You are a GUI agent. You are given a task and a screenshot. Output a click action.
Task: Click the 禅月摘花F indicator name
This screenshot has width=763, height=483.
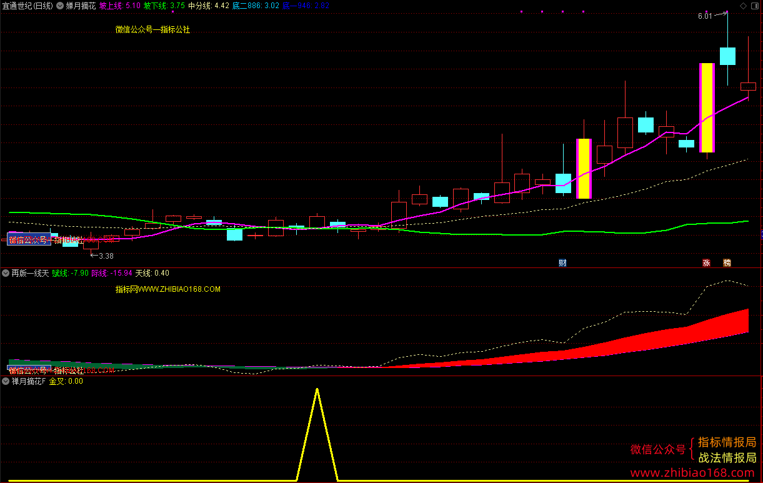(x=28, y=381)
